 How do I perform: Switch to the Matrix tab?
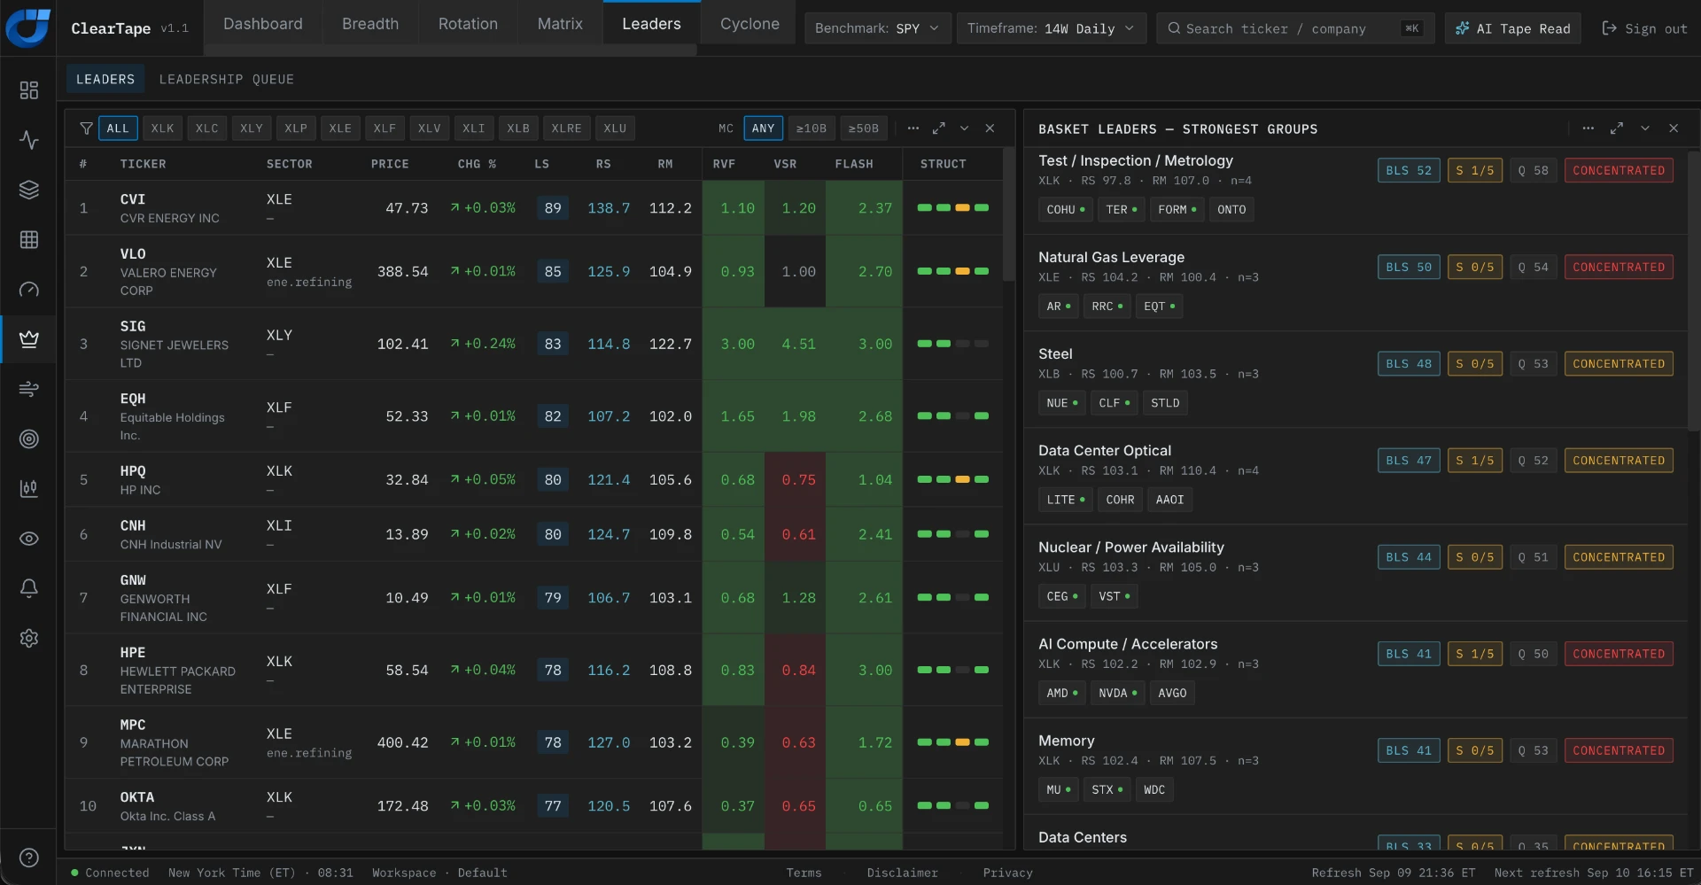[560, 24]
